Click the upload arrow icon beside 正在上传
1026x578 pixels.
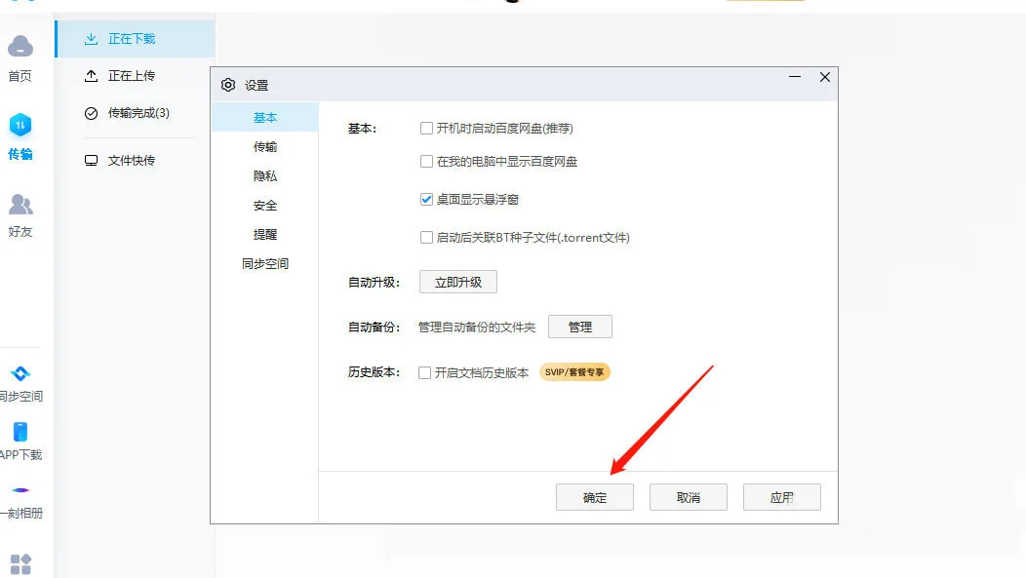pos(91,76)
